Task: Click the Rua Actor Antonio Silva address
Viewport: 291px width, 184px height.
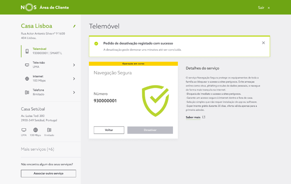Action: [x=43, y=36]
